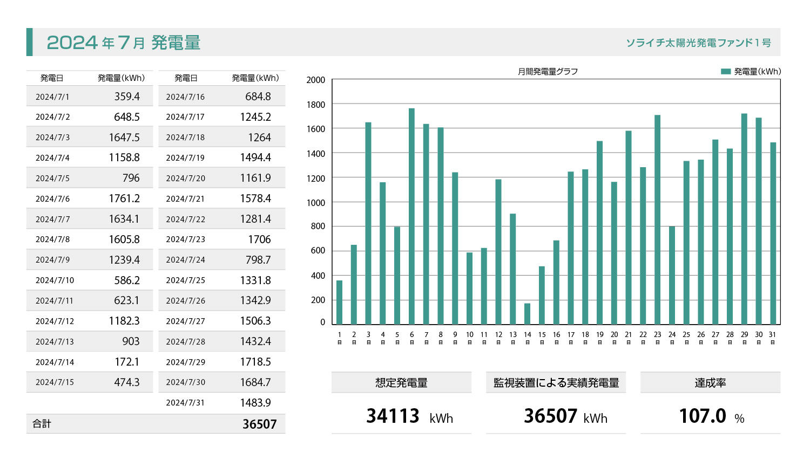Select the value 1264 for 7/18
This screenshot has width=810, height=467.
[x=259, y=138]
